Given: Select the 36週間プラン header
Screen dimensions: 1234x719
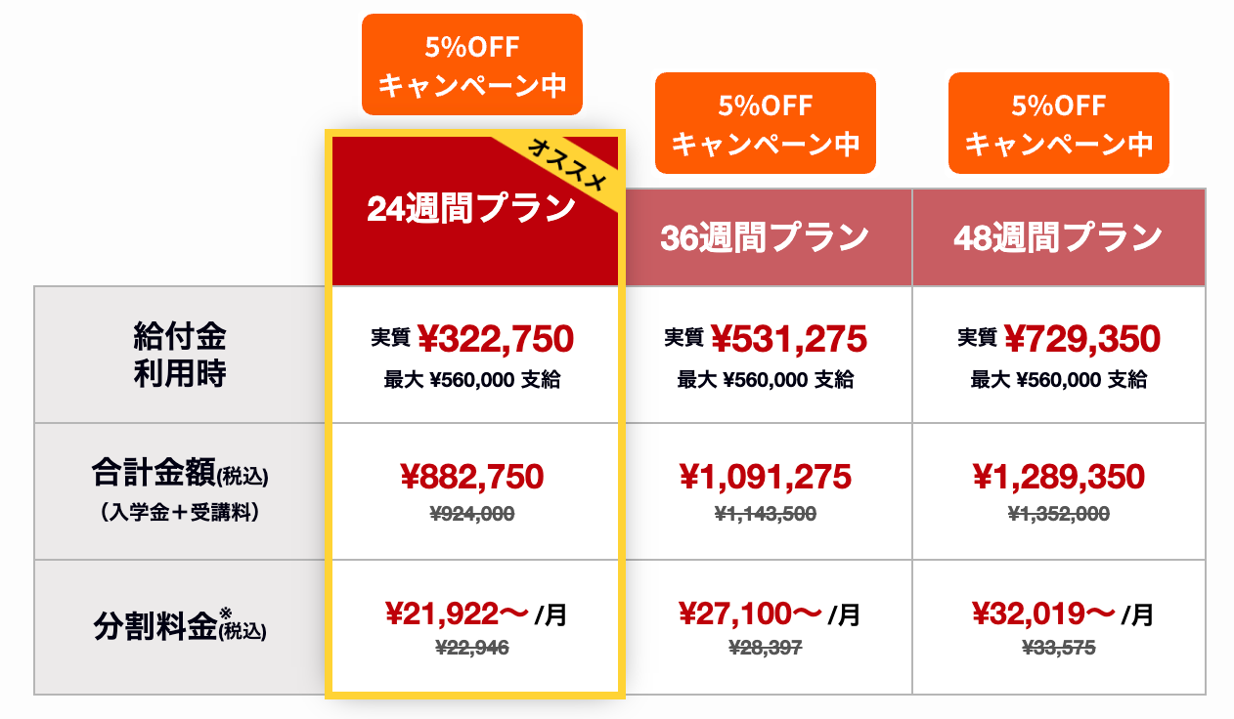Looking at the screenshot, I should coord(765,237).
